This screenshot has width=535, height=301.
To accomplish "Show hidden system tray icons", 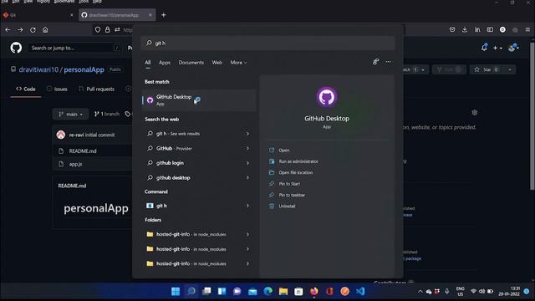I will 420,292.
